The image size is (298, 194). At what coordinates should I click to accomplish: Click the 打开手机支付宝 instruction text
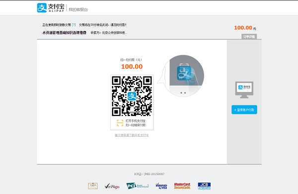136,121
